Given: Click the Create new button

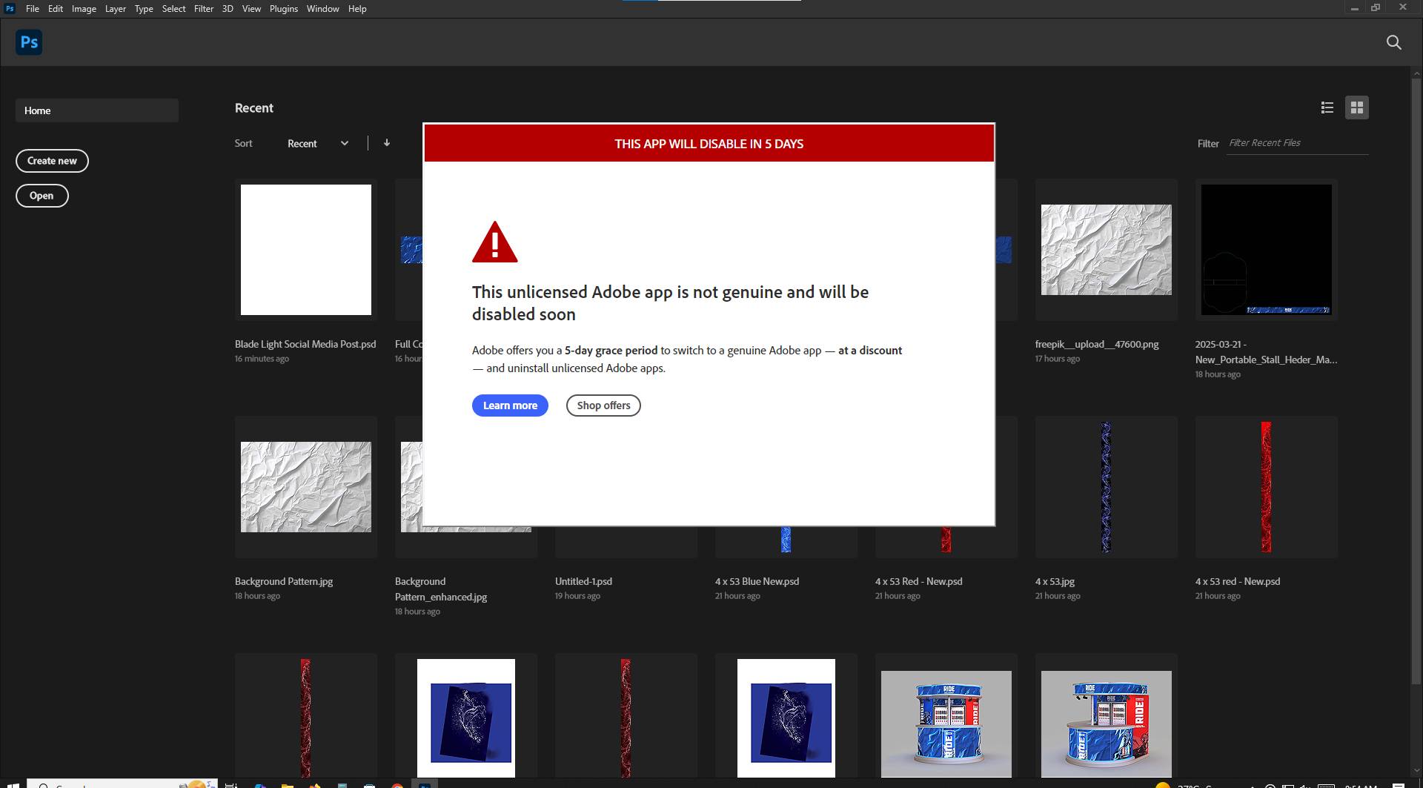Looking at the screenshot, I should coord(52,161).
